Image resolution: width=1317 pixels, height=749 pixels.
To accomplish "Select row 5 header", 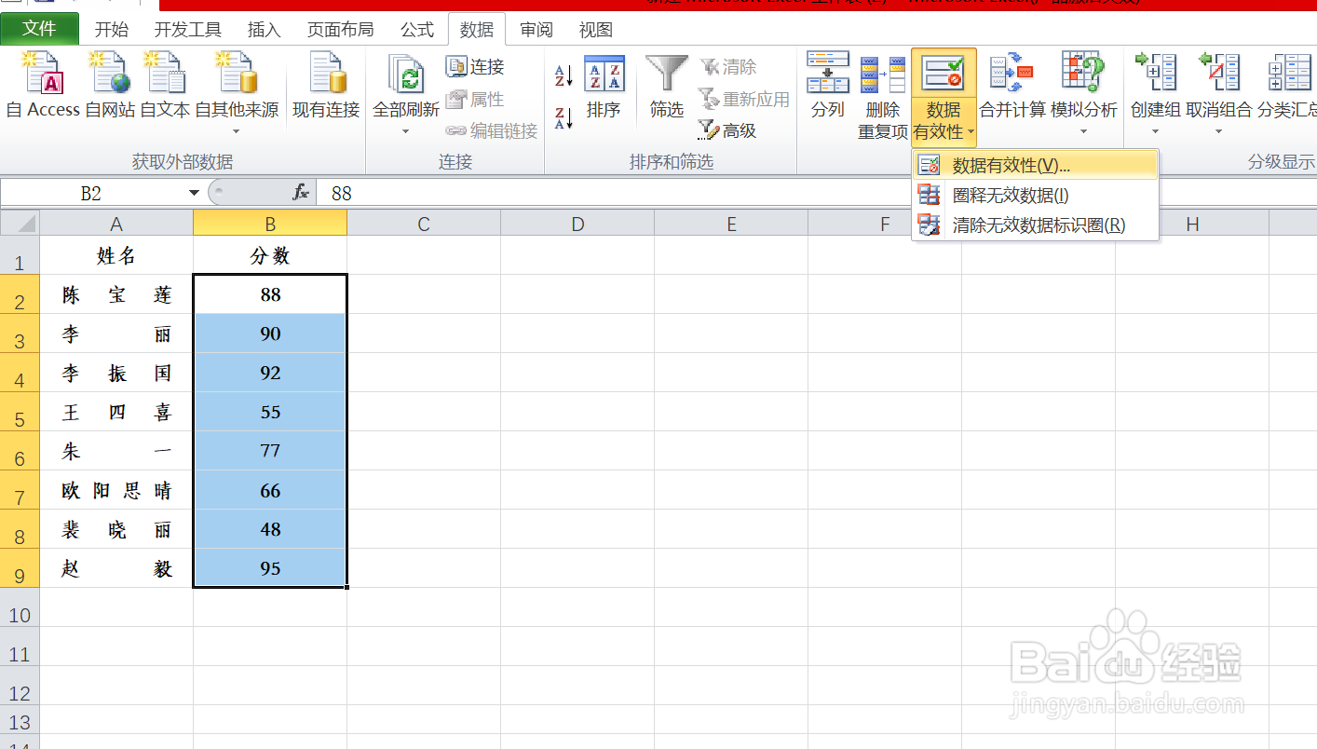I will click(20, 412).
